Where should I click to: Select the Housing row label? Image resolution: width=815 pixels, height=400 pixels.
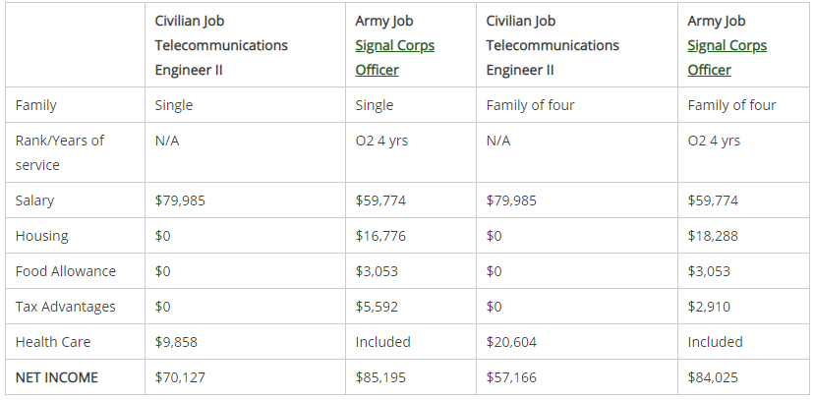point(42,236)
